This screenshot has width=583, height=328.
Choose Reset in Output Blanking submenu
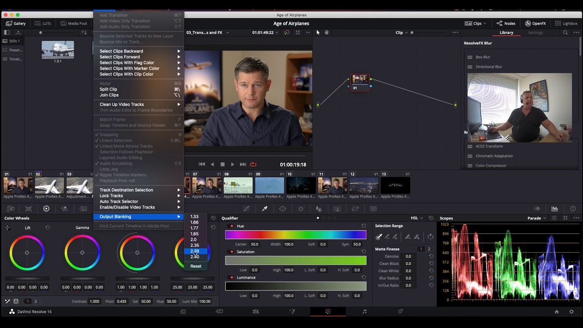coord(196,266)
